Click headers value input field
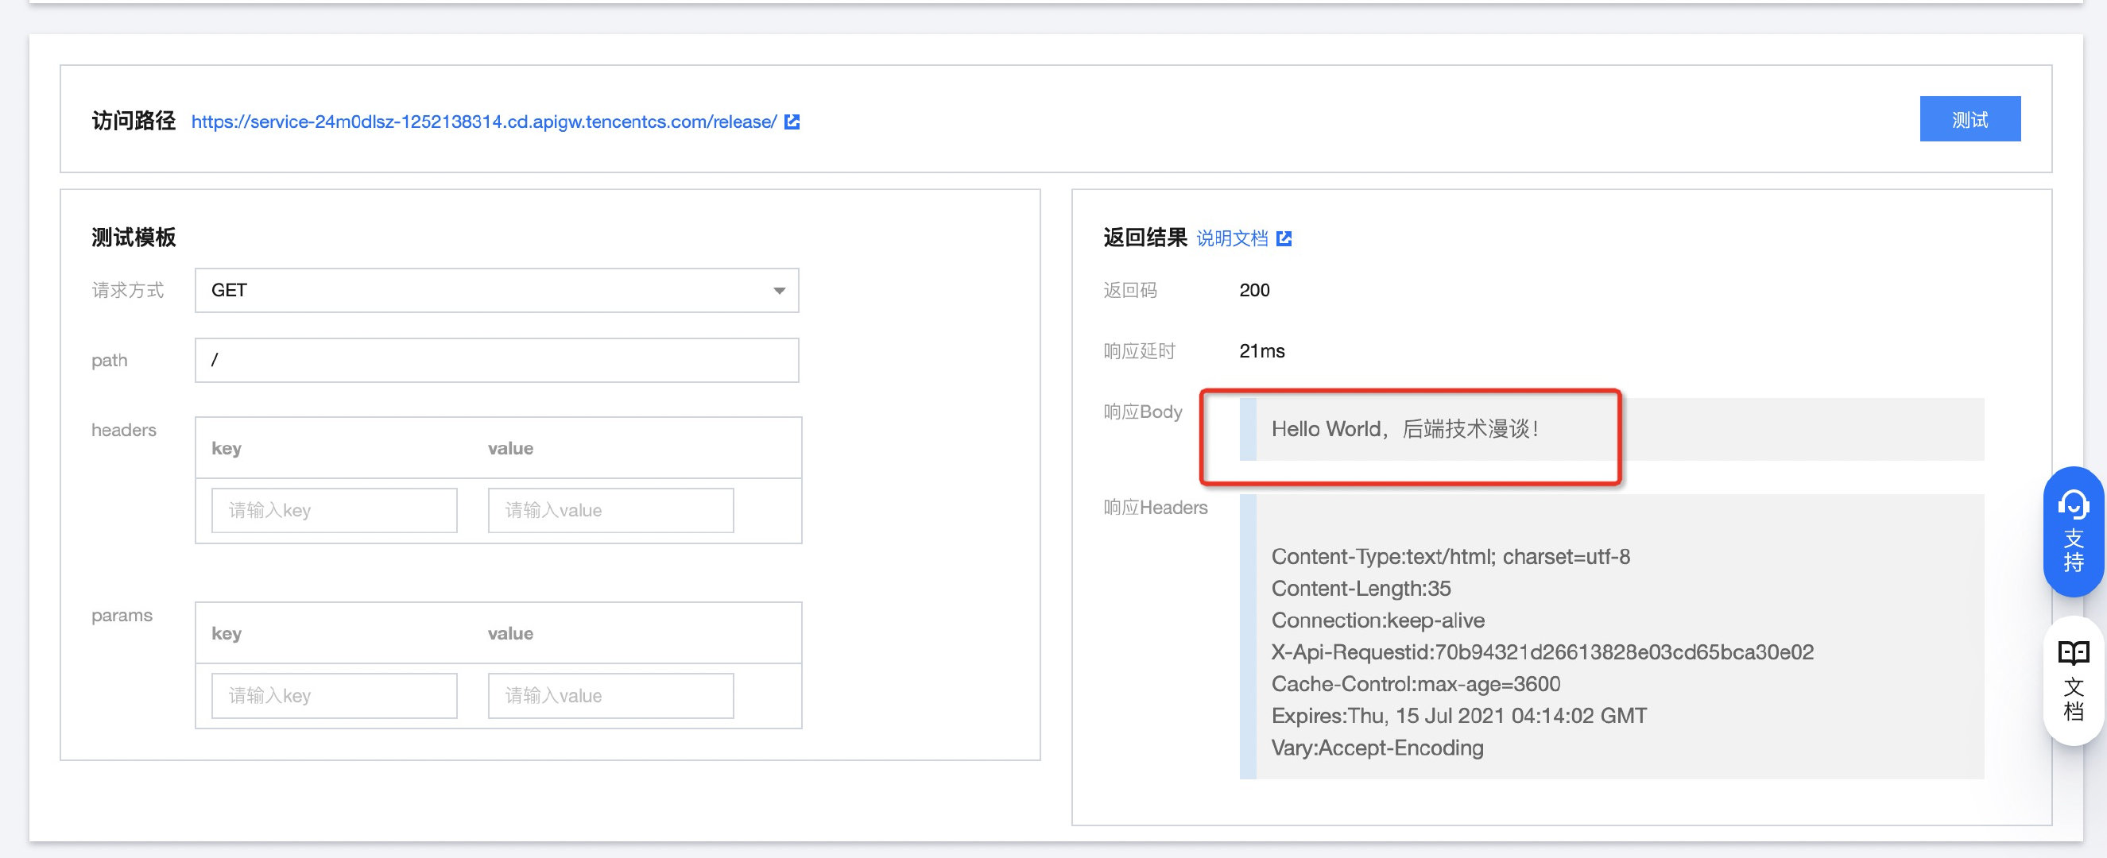This screenshot has height=858, width=2107. (610, 510)
